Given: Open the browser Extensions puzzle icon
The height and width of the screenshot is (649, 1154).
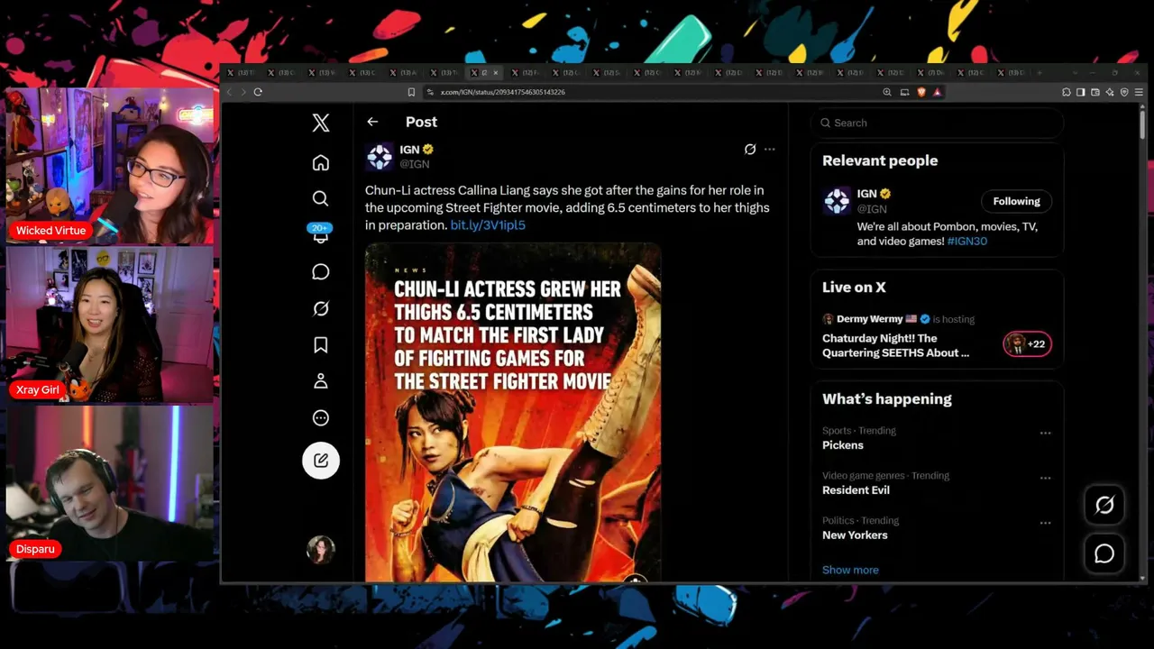Looking at the screenshot, I should (1067, 92).
